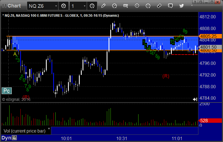Open the GET tools menu icon
223x142 pixels.
click(x=126, y=6)
